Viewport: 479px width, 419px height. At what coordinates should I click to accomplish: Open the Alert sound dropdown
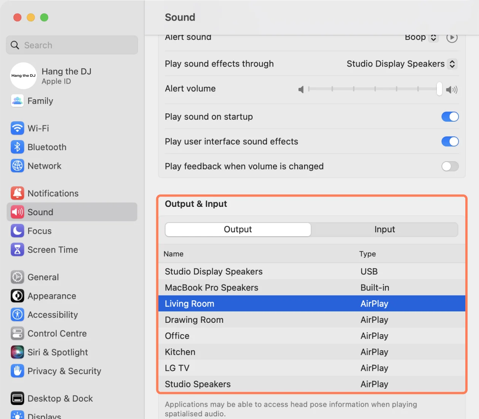421,37
